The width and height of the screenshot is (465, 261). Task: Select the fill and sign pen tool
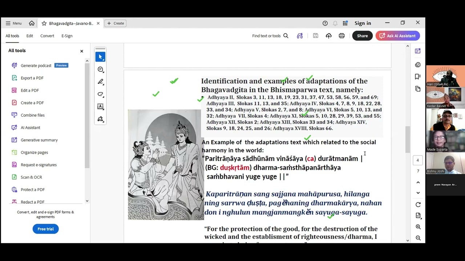(100, 119)
